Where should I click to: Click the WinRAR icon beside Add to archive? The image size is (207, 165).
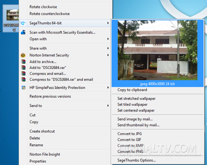pyautogui.click(x=23, y=62)
